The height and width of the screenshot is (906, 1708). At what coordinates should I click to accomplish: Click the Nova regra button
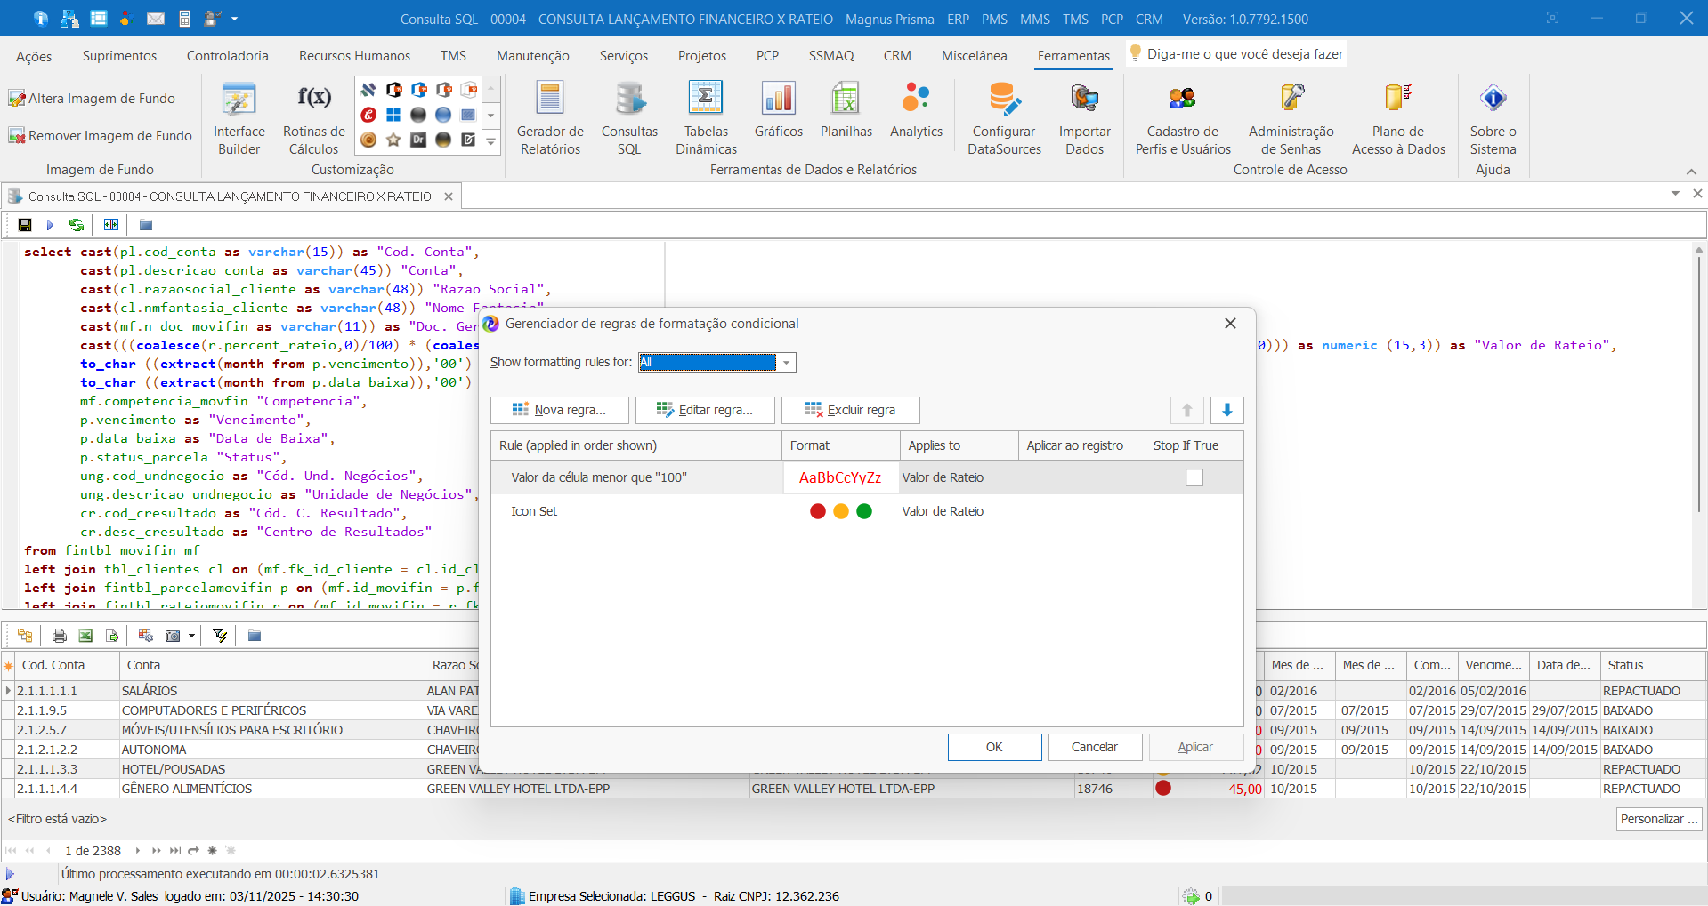click(559, 410)
